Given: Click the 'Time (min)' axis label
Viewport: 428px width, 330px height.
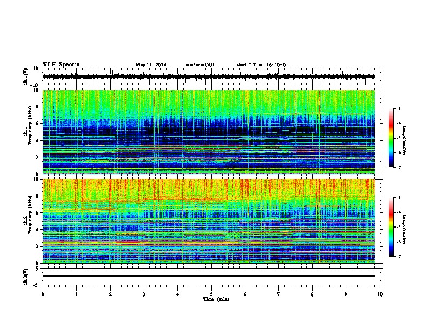Looking at the screenshot, I should (x=216, y=299).
